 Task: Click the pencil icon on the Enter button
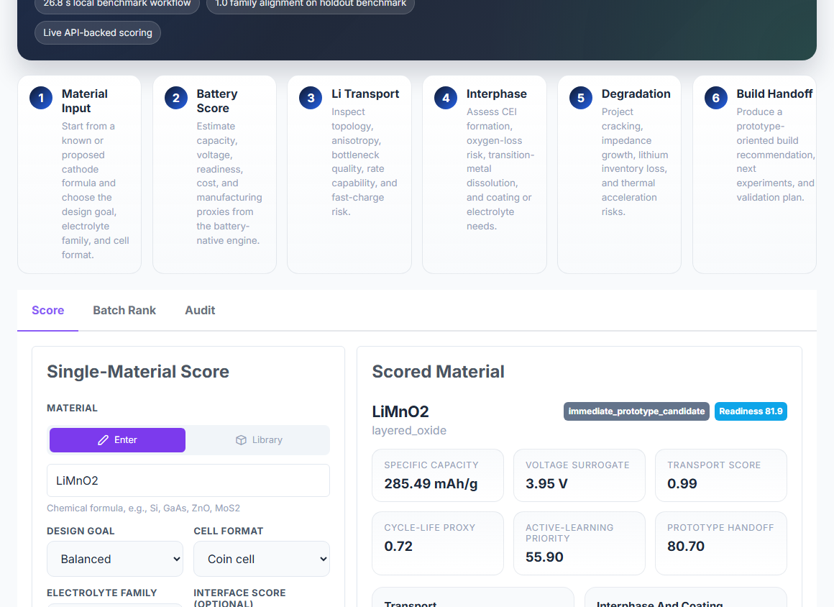(x=104, y=440)
